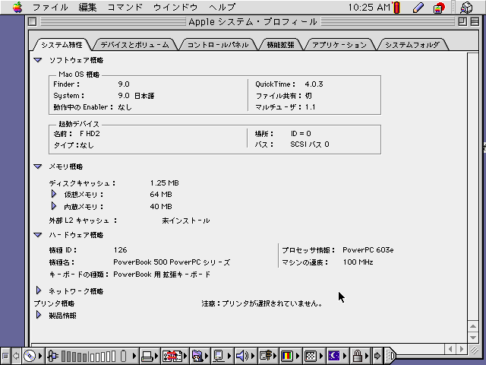Click the Control Strip right scroll arrow
Screen dimensions: 486x365
377,356
